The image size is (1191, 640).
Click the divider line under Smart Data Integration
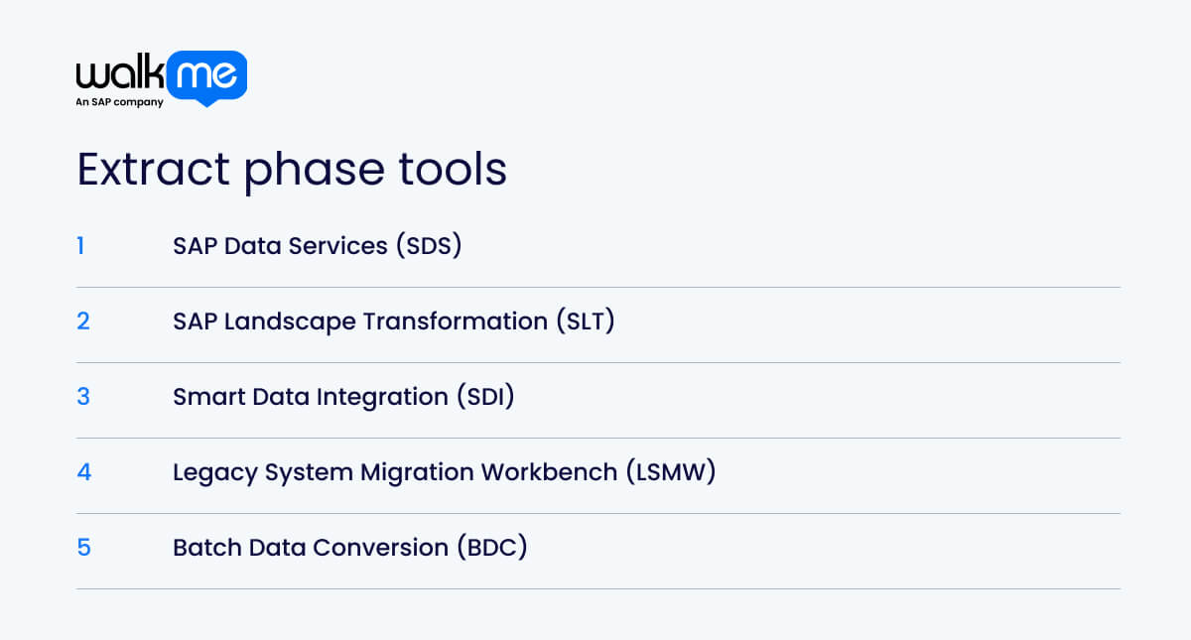[595, 434]
